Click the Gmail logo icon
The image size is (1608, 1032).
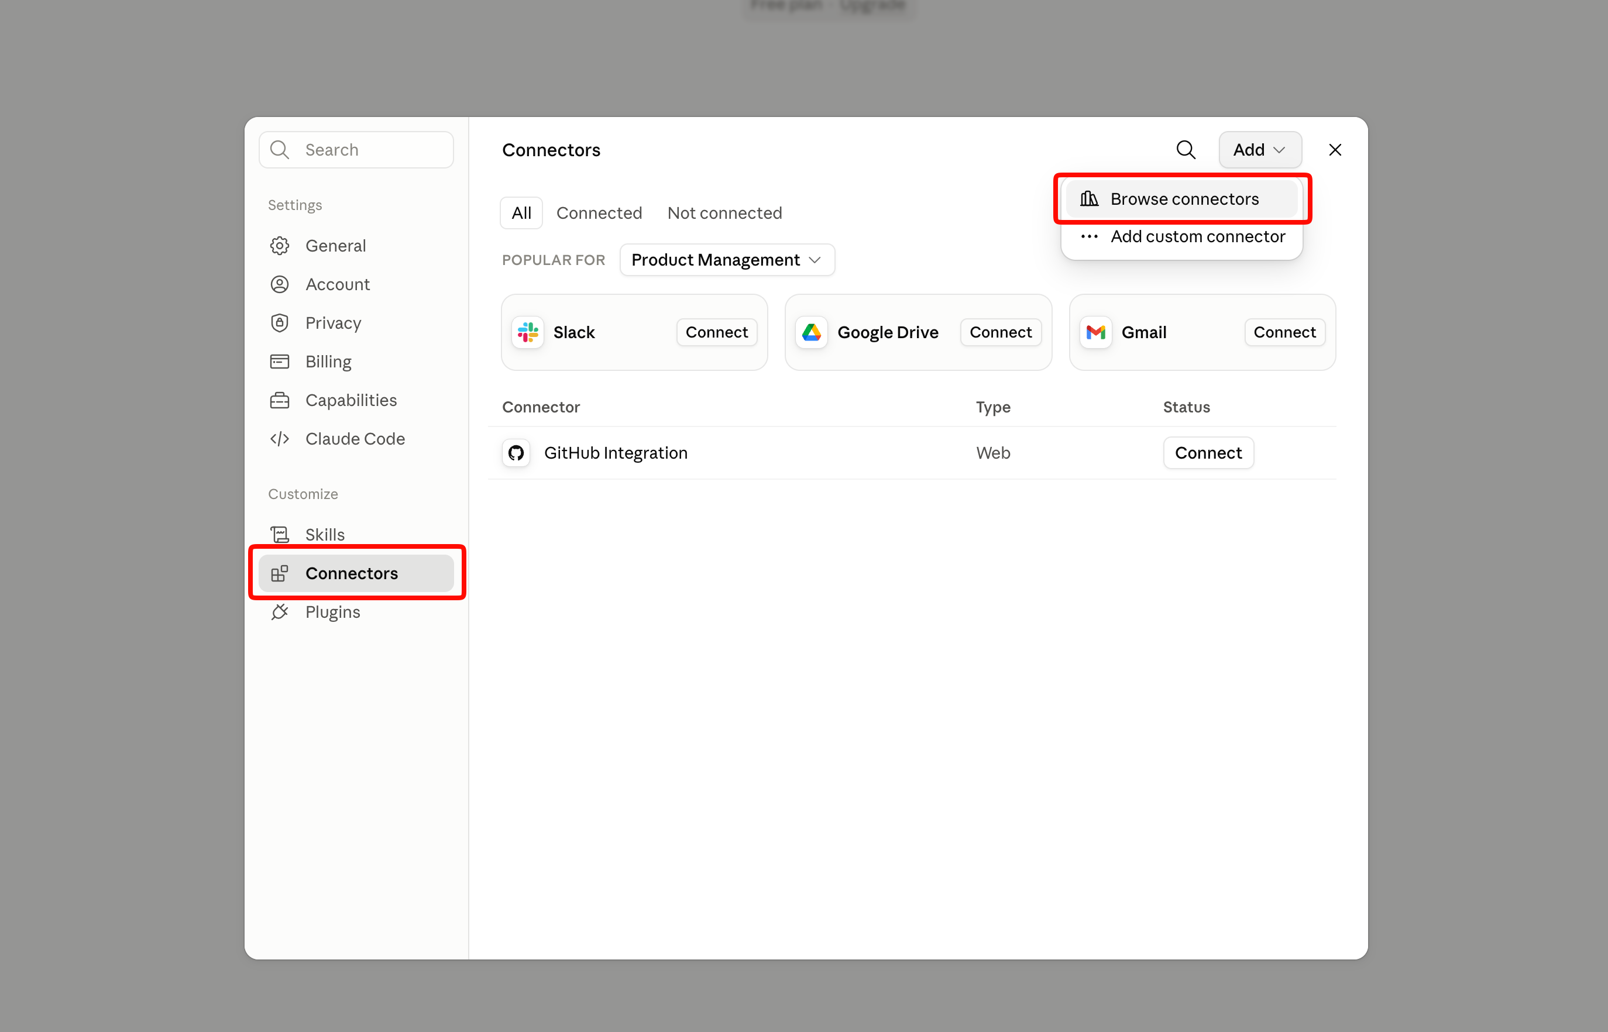[1096, 332]
